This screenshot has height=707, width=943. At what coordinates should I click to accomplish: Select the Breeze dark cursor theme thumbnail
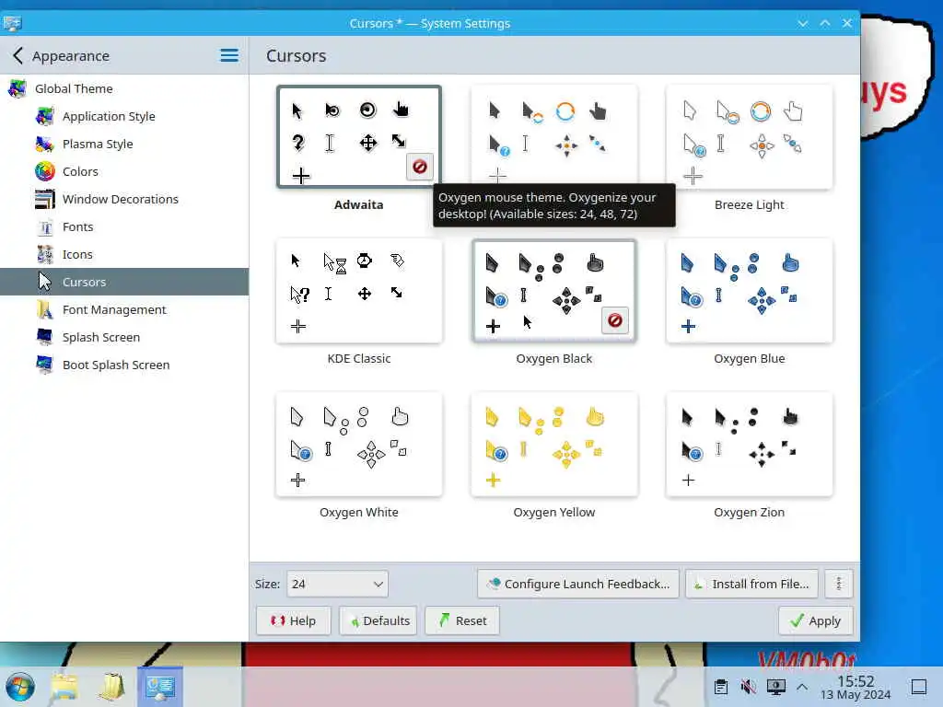pos(553,134)
